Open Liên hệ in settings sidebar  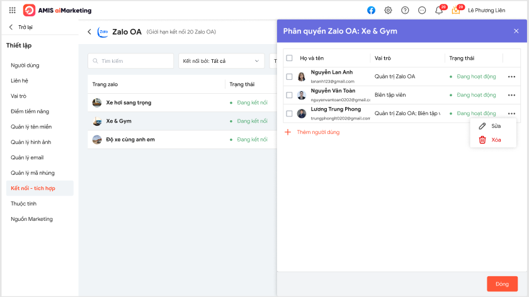[20, 81]
